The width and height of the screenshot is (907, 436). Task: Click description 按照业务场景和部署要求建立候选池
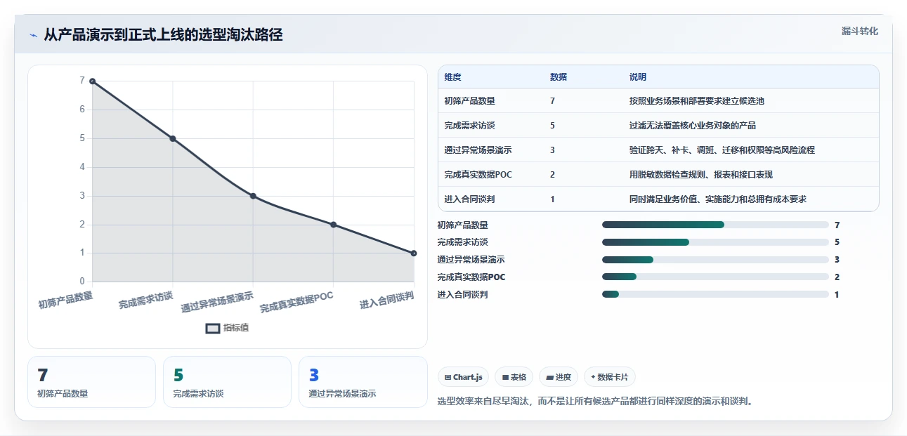[x=697, y=101]
